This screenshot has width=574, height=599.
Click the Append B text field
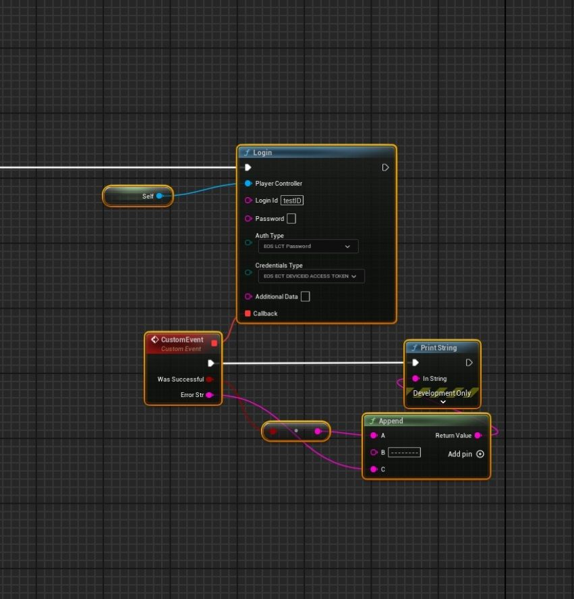(x=404, y=452)
